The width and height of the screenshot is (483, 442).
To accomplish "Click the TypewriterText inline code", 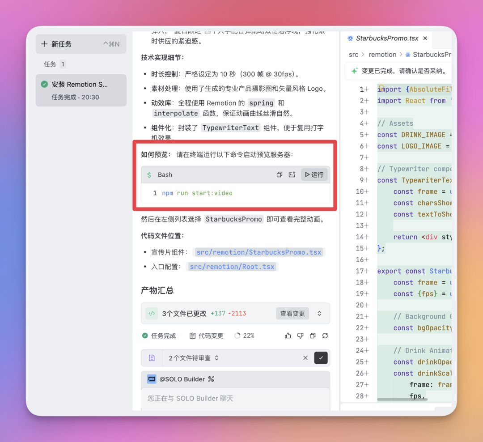I will click(x=230, y=127).
